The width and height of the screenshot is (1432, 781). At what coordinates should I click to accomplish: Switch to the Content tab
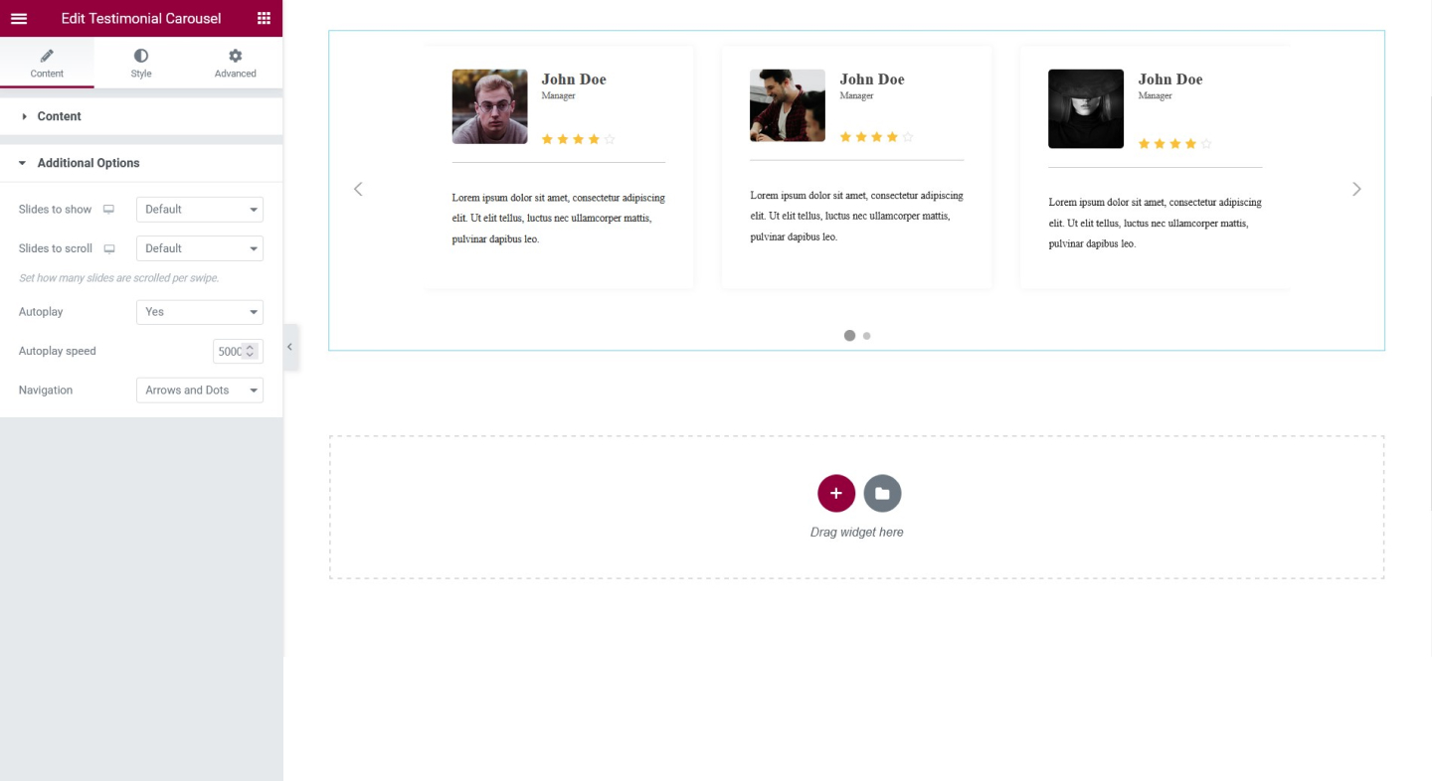(x=47, y=63)
